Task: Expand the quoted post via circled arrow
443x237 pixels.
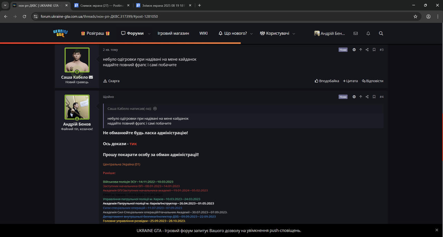Action: pyautogui.click(x=155, y=109)
